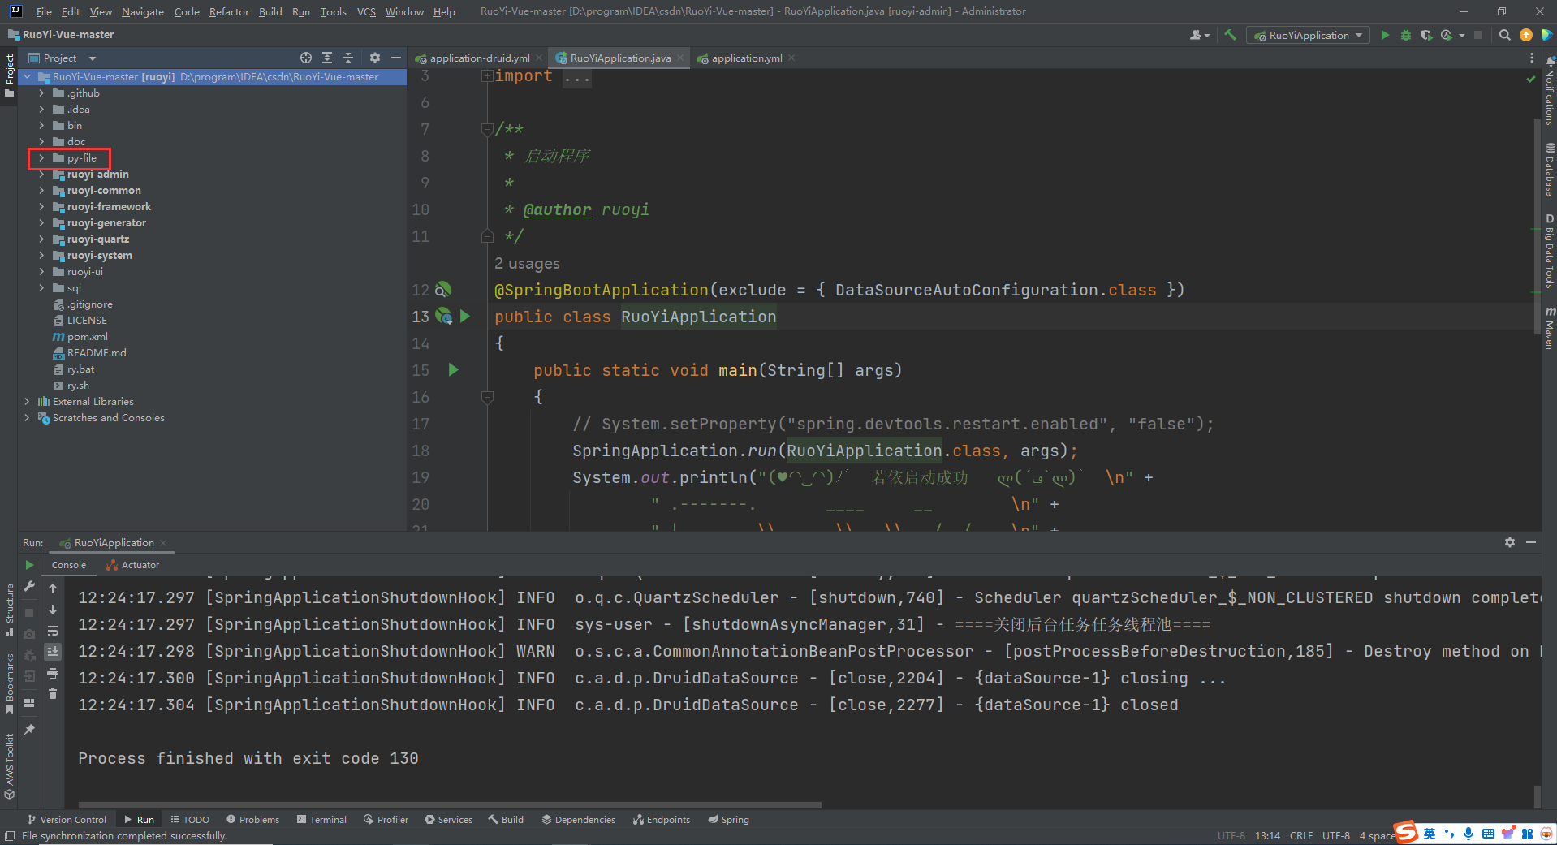Open editor tabs three-dot menu

click(1532, 58)
